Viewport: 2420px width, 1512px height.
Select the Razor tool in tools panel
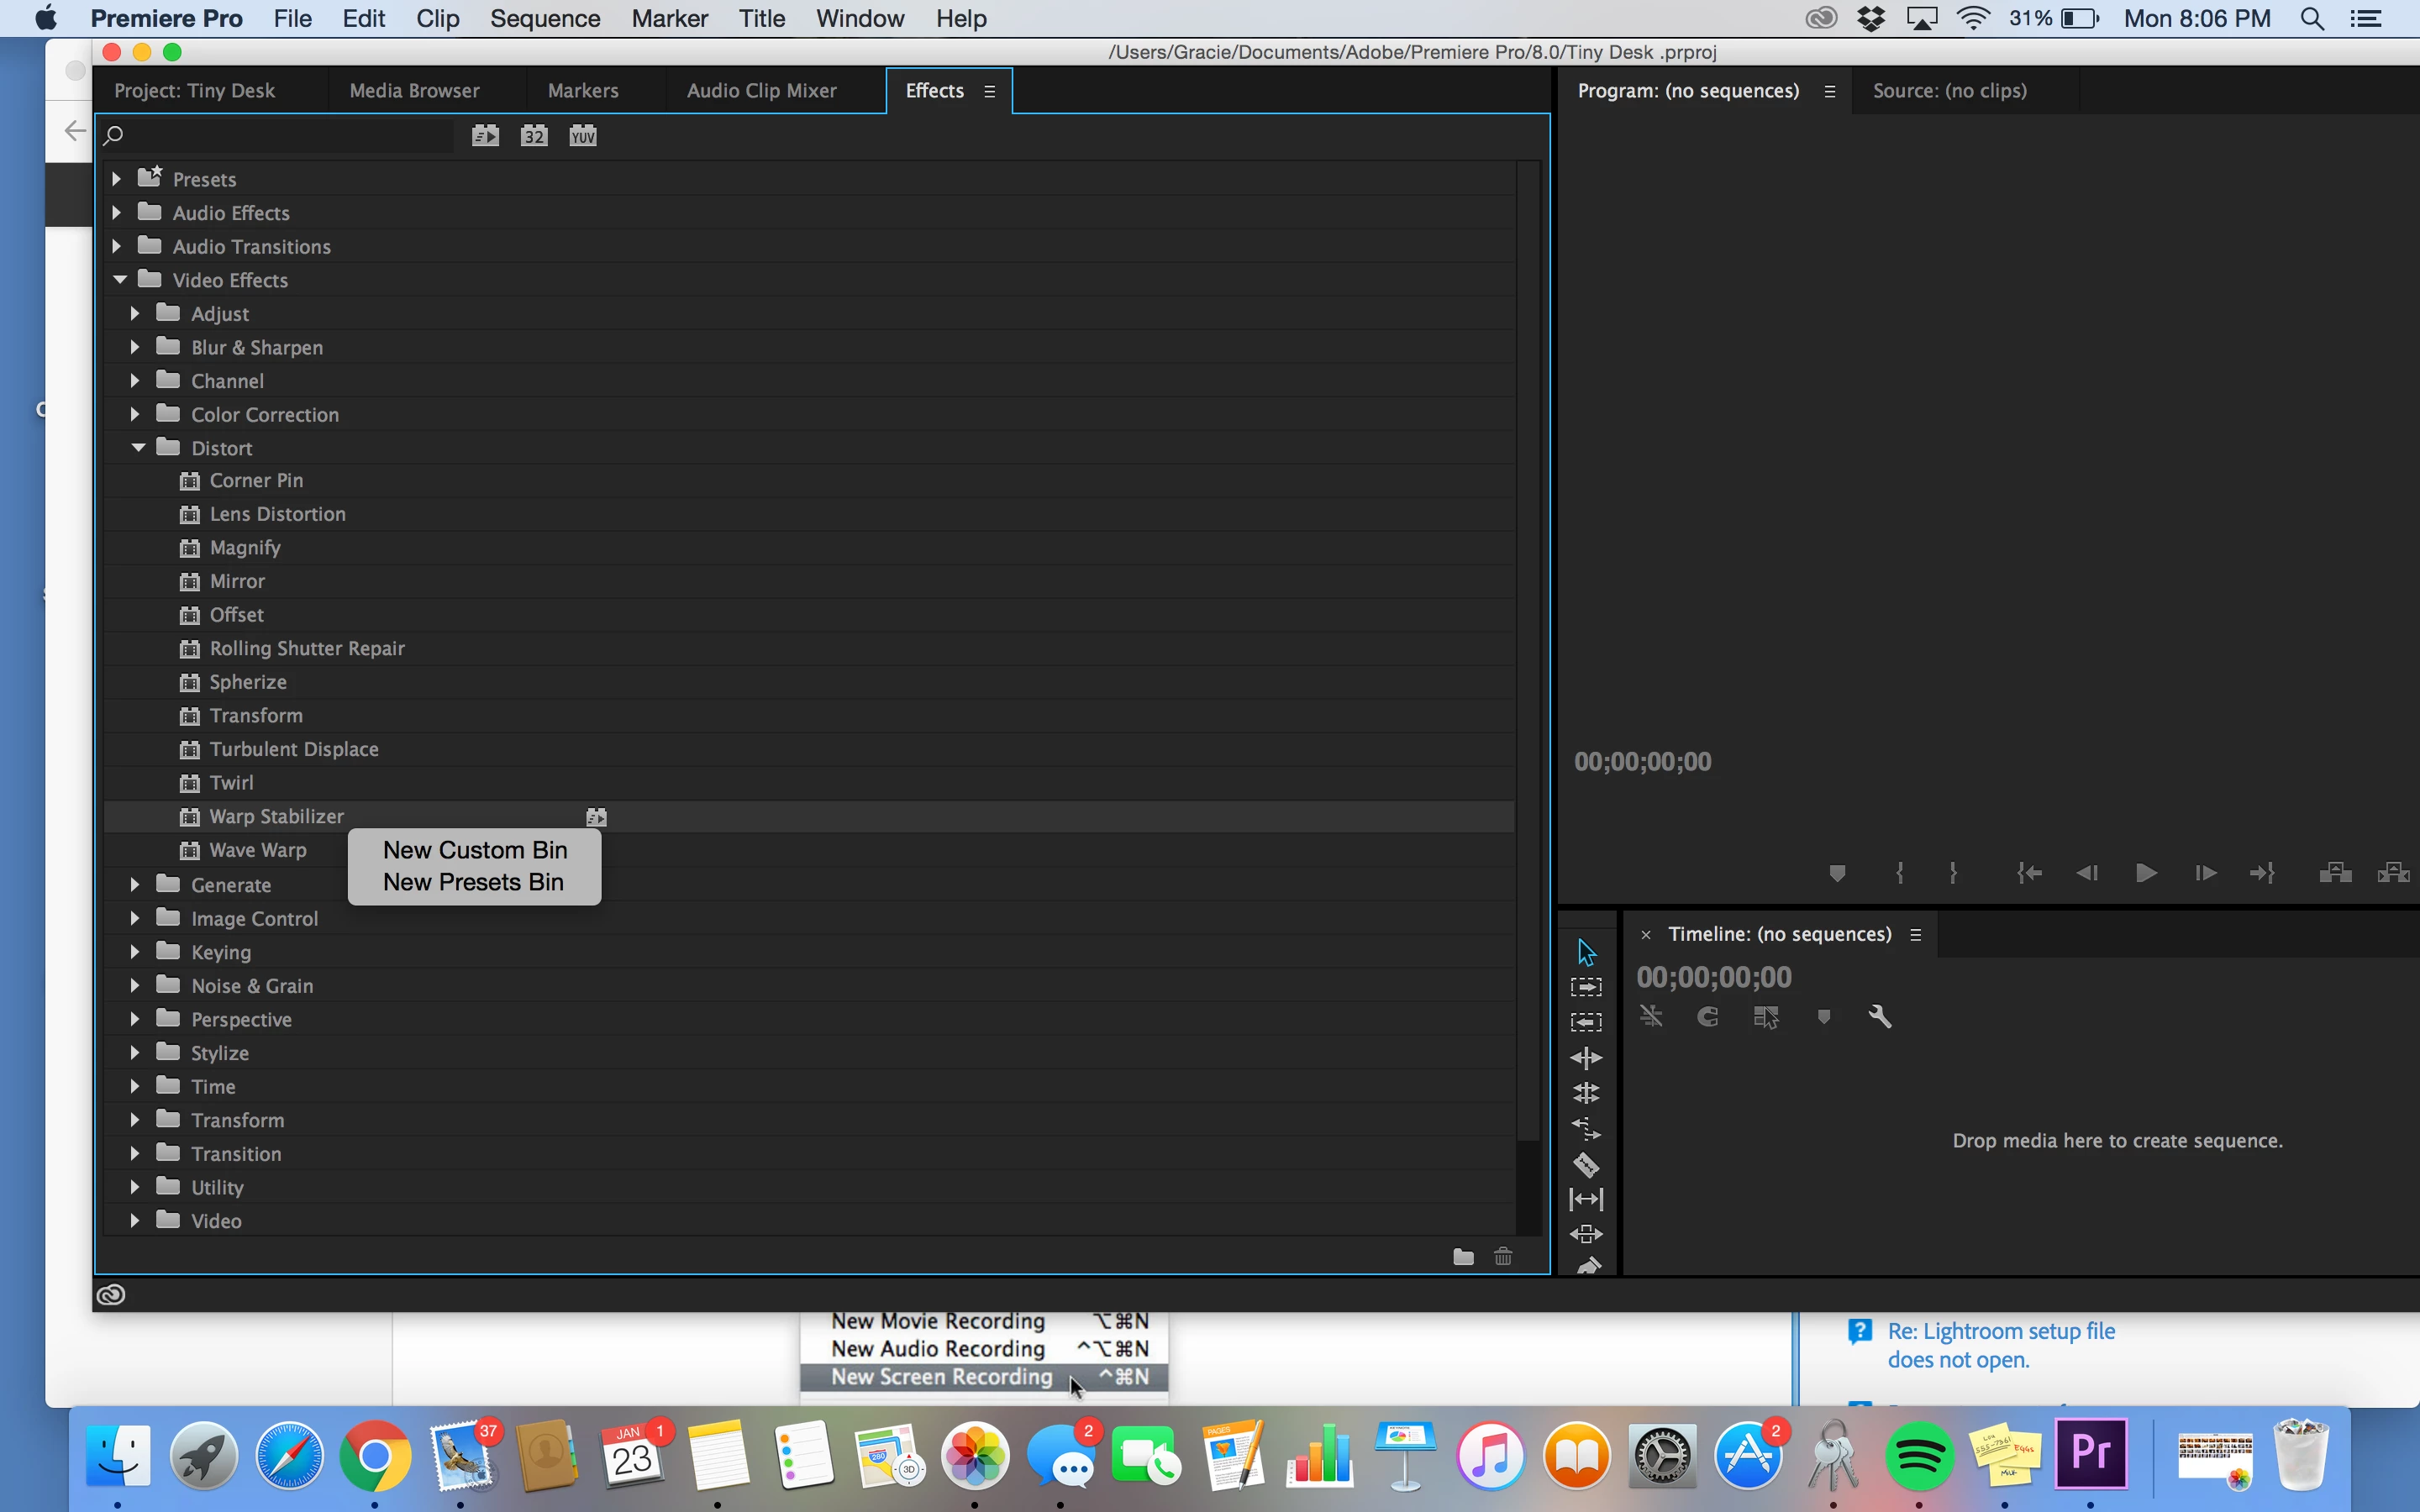click(1586, 1164)
